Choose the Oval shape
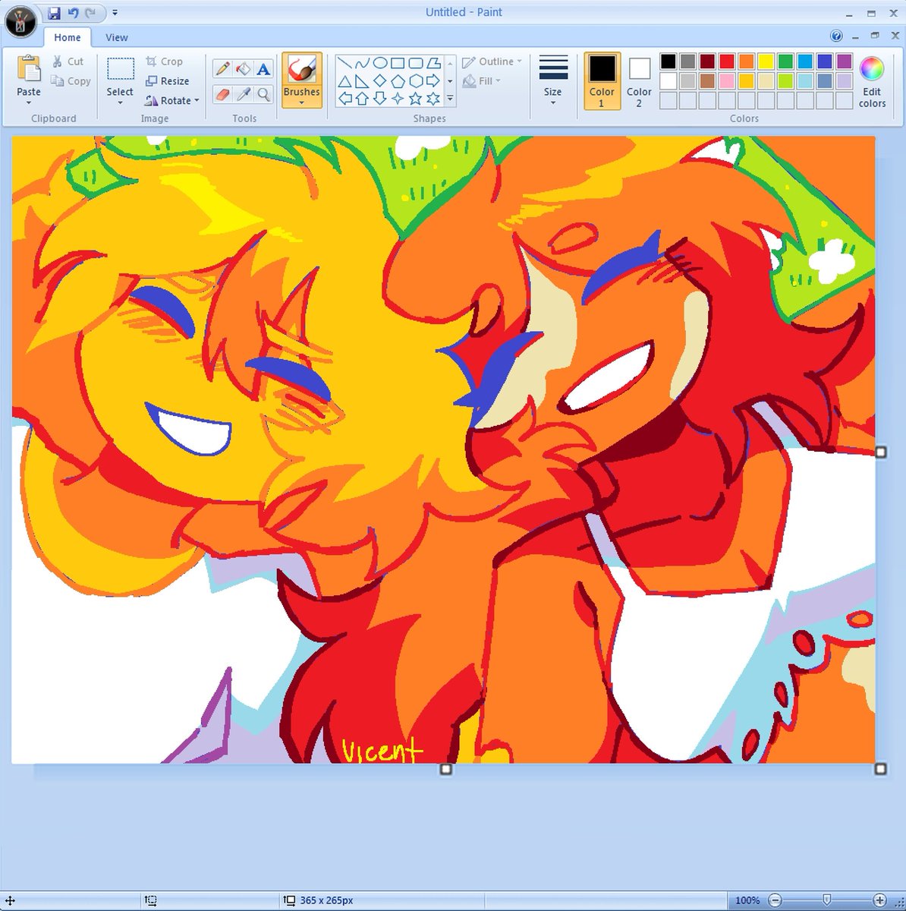 379,63
